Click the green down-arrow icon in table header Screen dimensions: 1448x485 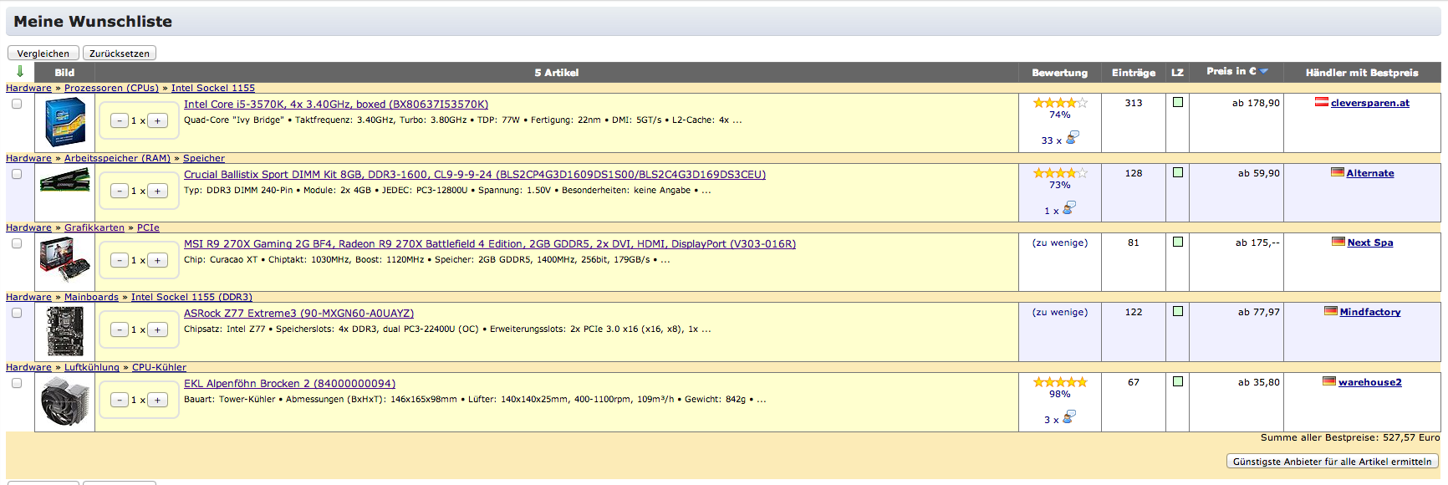click(20, 72)
